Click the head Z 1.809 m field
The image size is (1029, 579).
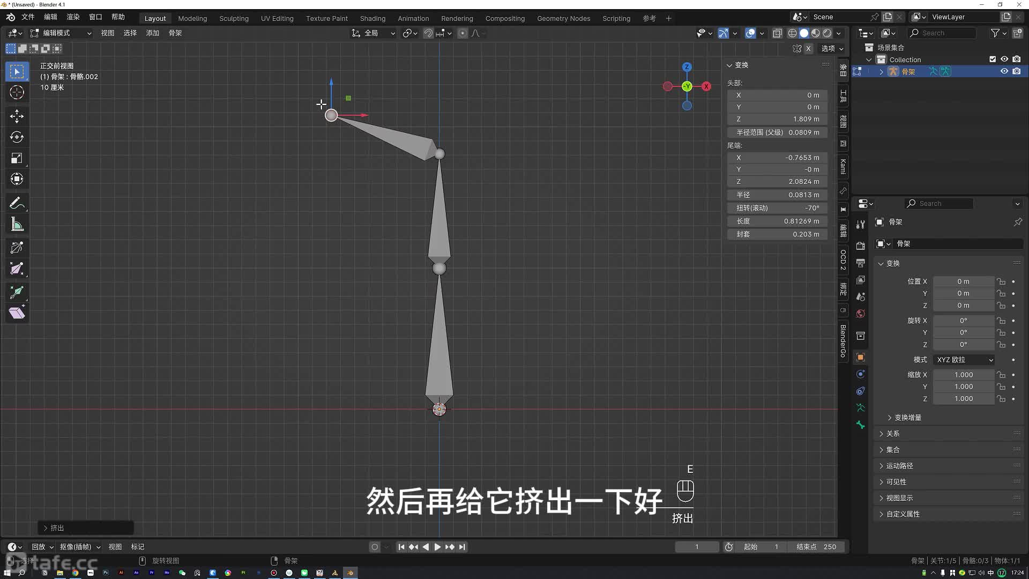[777, 119]
